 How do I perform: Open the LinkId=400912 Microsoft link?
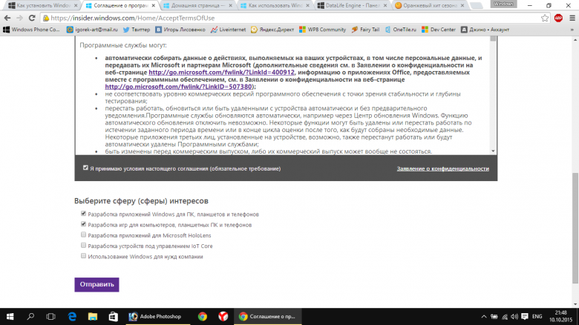tap(221, 72)
